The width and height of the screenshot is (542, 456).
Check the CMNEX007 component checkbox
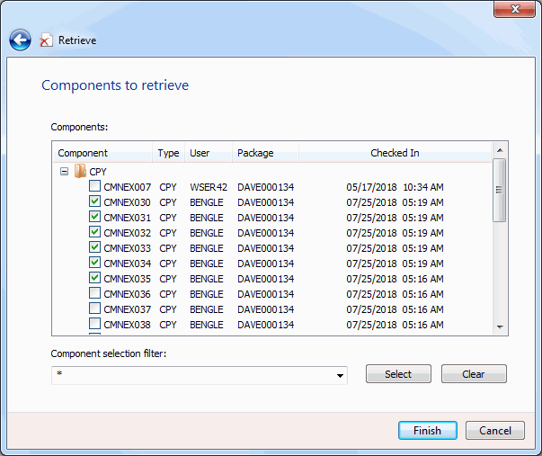coord(94,186)
